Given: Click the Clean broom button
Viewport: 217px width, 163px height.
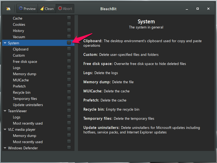Looking at the screenshot, I should (47, 9).
